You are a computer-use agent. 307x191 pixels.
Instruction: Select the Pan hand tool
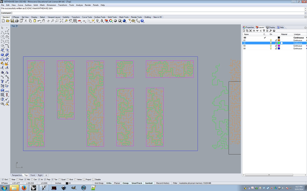click(43, 21)
